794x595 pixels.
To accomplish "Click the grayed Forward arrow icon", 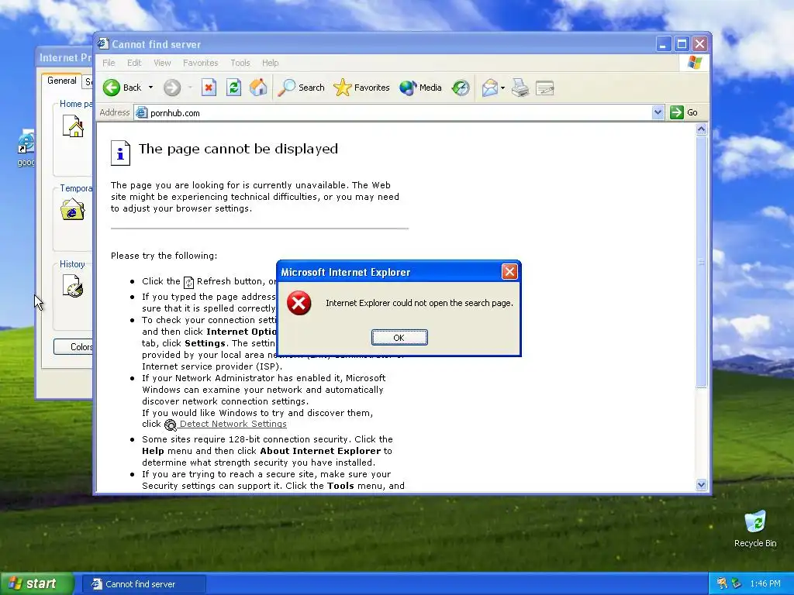I will tap(172, 88).
